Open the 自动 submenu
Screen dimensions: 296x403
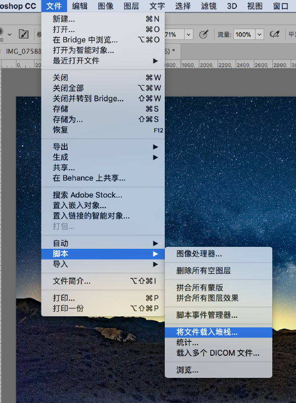tap(103, 243)
